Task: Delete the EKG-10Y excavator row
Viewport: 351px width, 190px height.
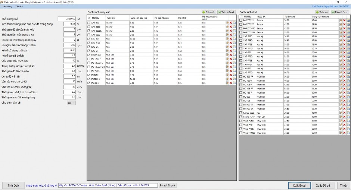Action: [x=231, y=39]
